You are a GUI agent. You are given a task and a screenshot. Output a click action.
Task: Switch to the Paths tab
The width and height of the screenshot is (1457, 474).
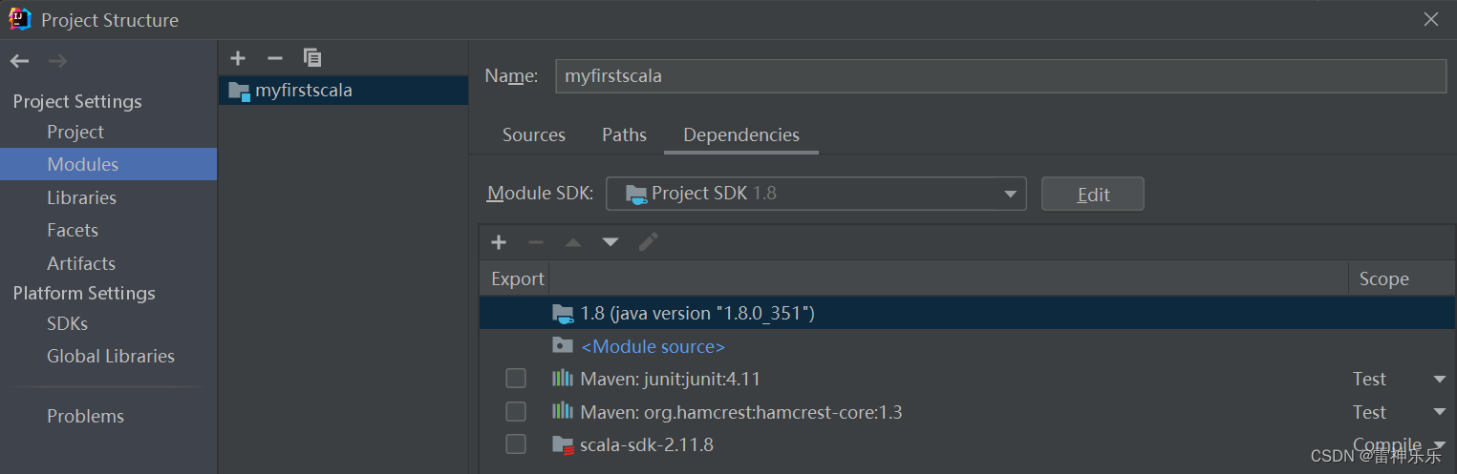tap(624, 134)
